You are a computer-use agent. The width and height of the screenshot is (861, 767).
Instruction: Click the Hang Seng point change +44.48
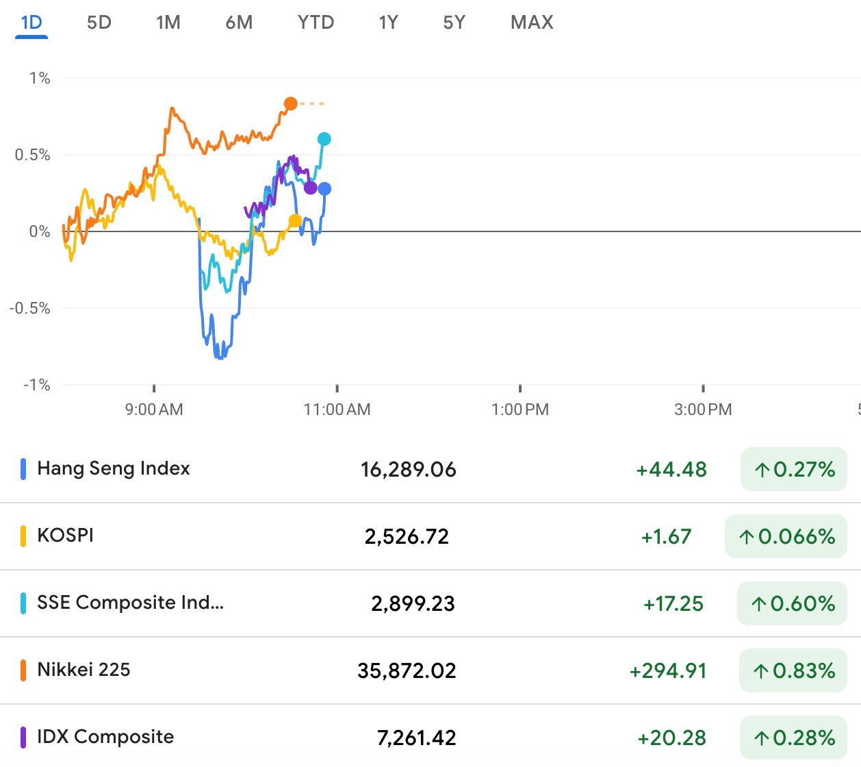(x=671, y=470)
